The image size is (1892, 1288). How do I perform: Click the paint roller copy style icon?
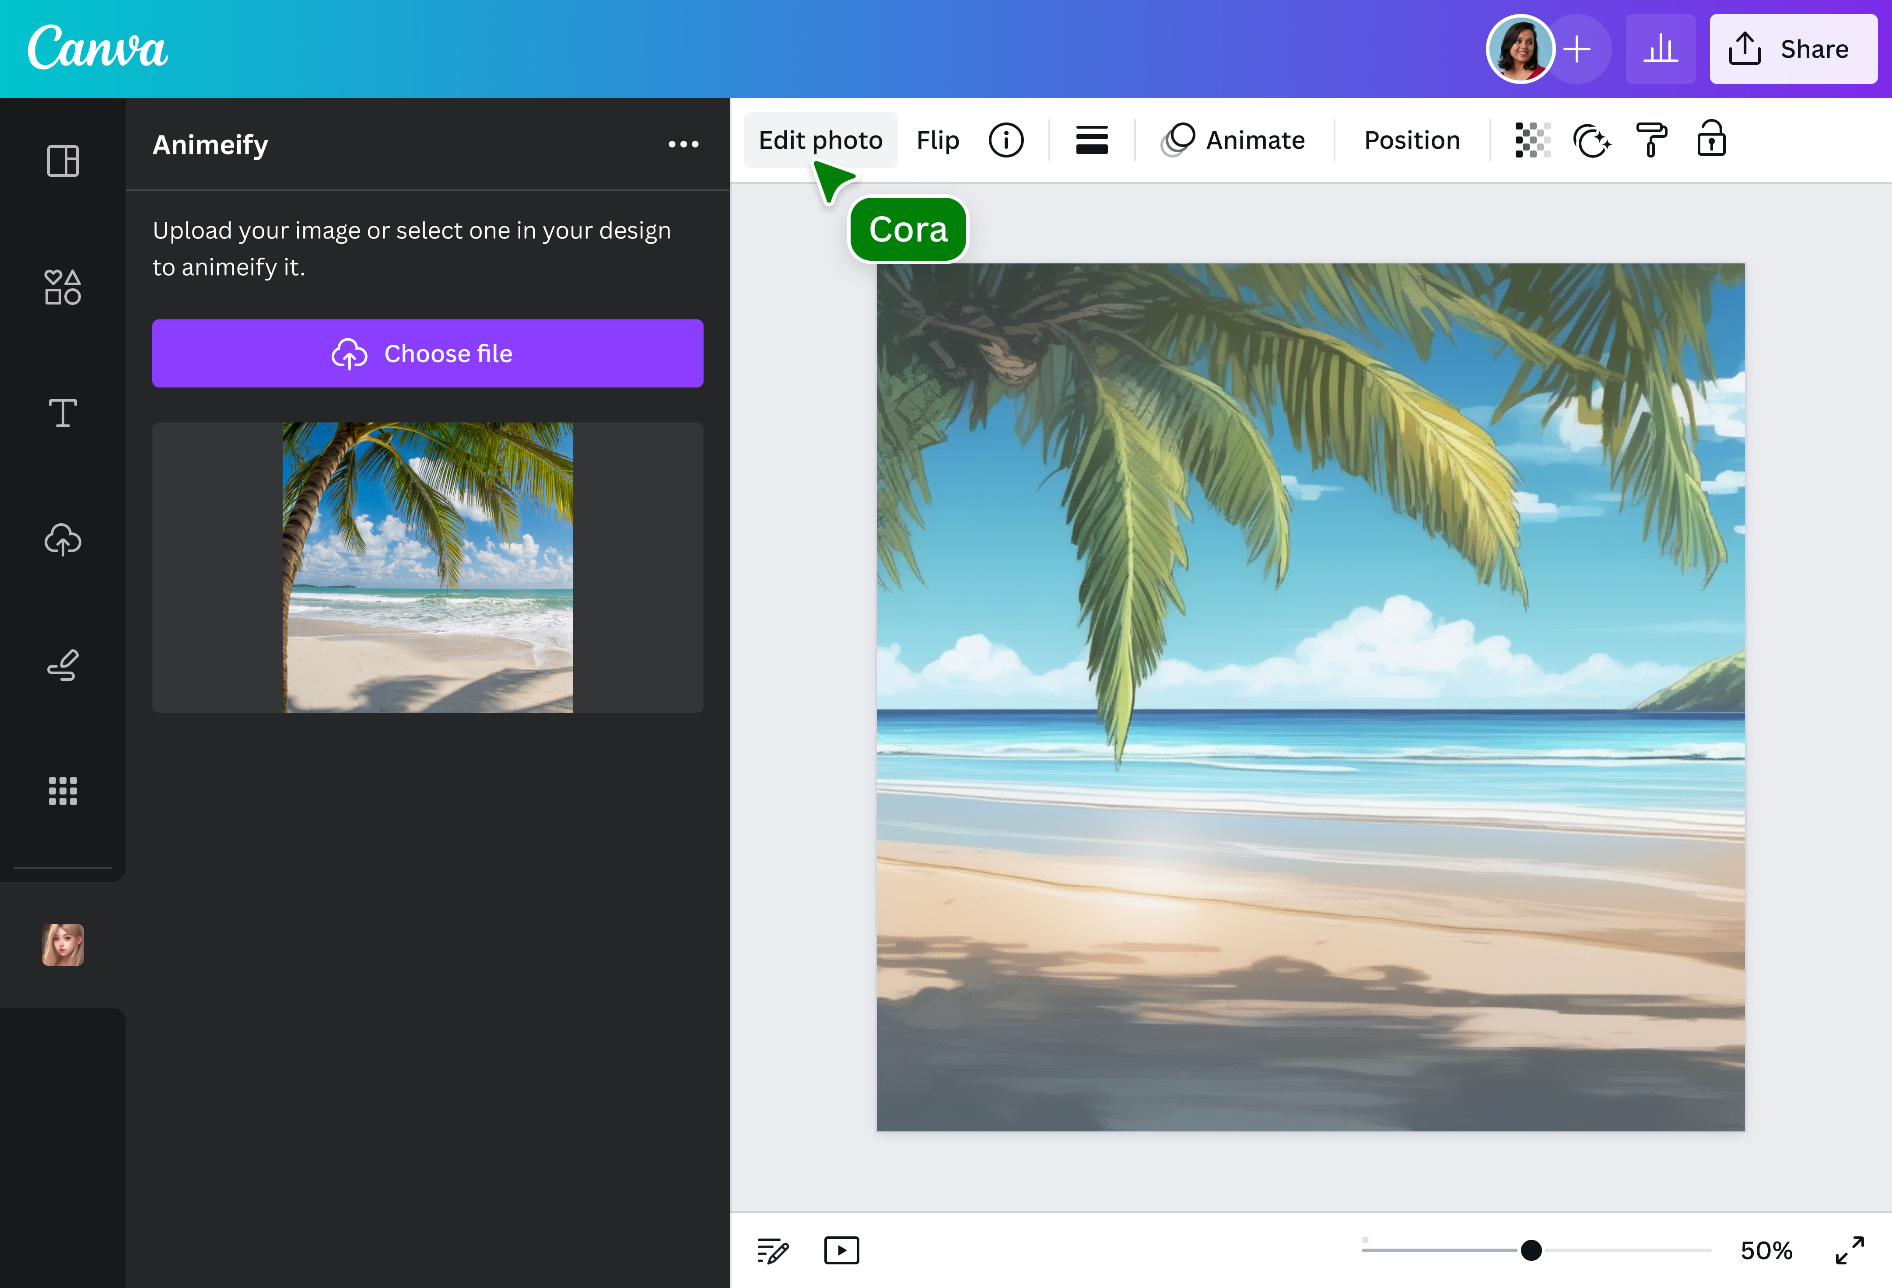1652,139
